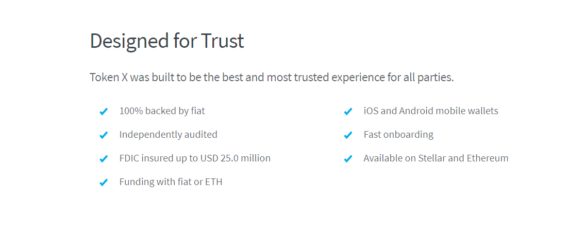The height and width of the screenshot is (237, 586).
Task: Click the 100% backed by fiat text
Action: tap(162, 111)
